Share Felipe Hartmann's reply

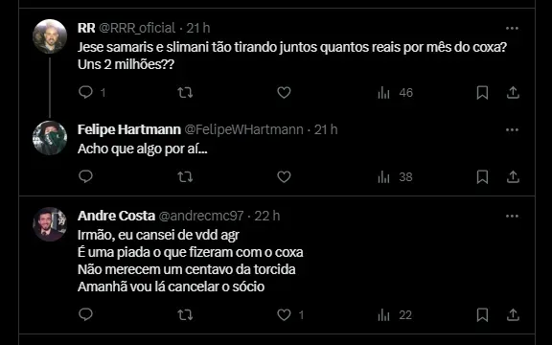click(x=513, y=176)
